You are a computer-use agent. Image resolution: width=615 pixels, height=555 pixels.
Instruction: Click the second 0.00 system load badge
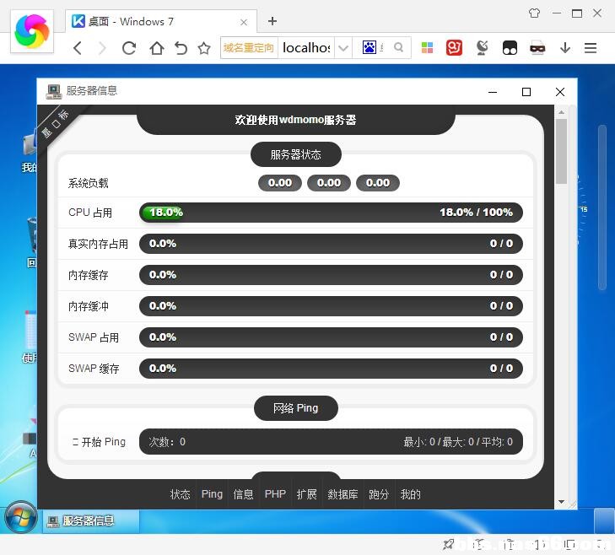click(329, 183)
